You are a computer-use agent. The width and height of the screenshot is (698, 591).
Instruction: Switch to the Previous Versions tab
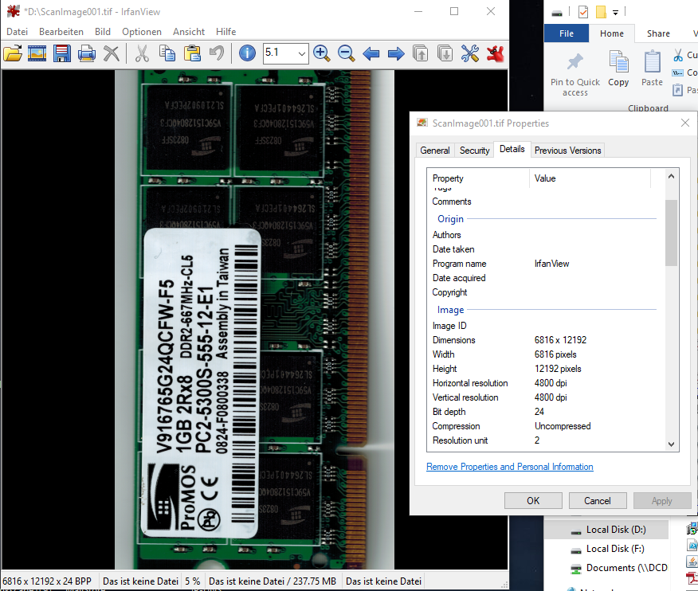pyautogui.click(x=567, y=151)
